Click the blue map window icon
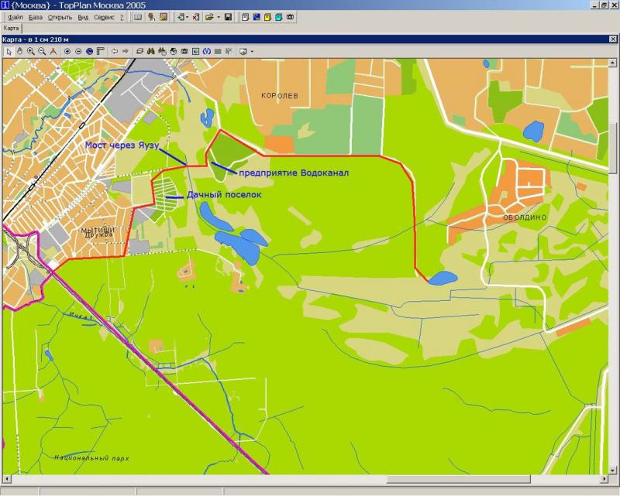 coord(257,17)
